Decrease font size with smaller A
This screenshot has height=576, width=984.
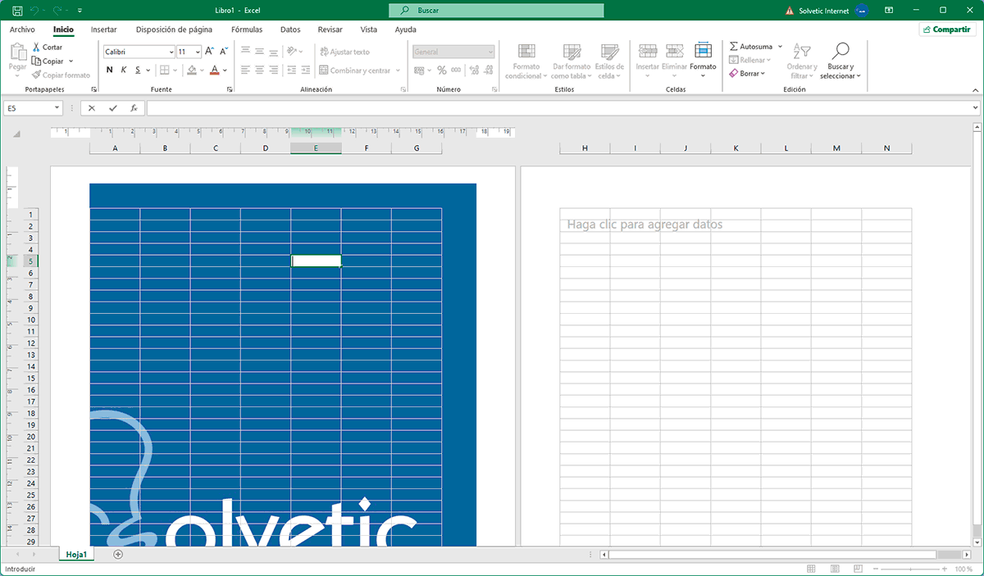tap(224, 51)
